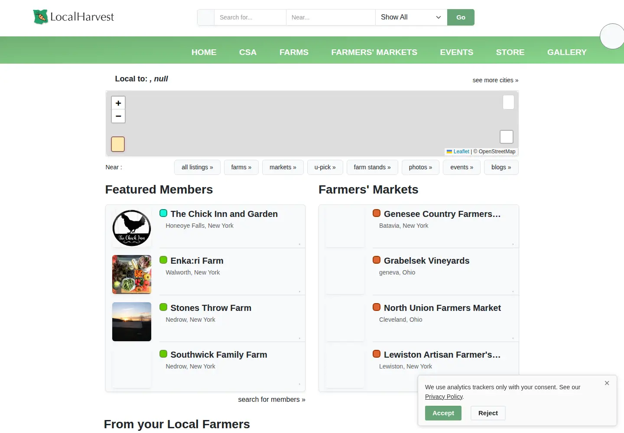Focus the Search for field
Viewport: 624px width, 433px height.
(x=250, y=17)
